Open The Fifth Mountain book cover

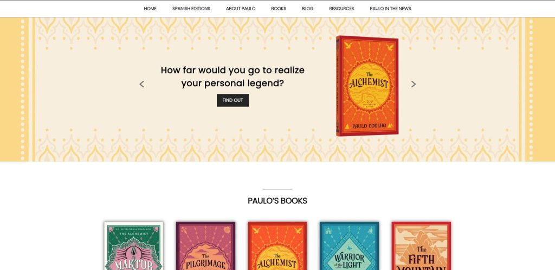(421, 246)
